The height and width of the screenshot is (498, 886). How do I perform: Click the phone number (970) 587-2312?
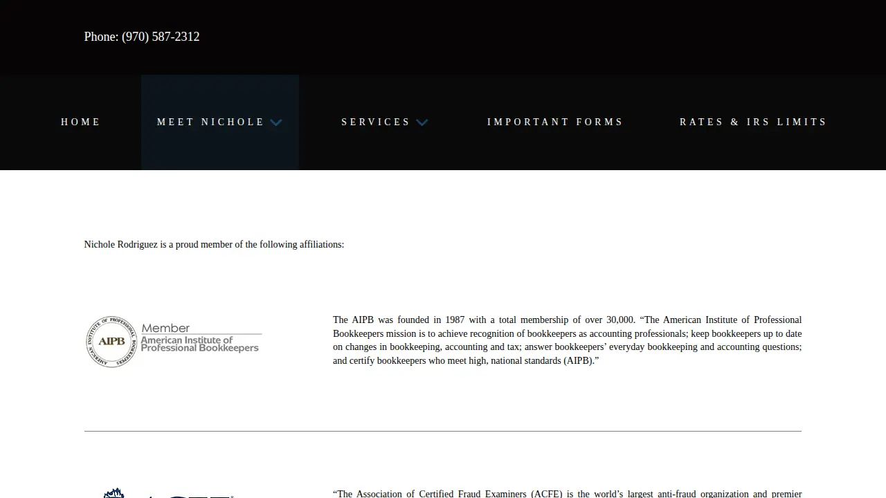(x=161, y=37)
